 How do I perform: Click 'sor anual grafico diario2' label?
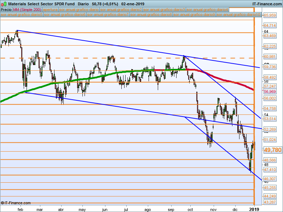[121, 10]
